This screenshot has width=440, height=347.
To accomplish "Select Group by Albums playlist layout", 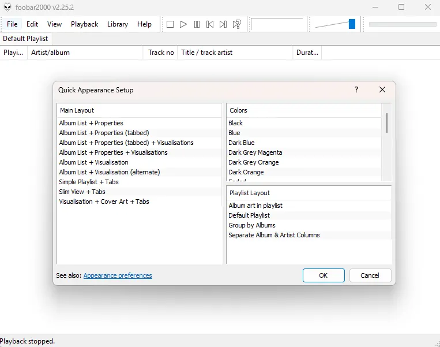I will [x=251, y=225].
